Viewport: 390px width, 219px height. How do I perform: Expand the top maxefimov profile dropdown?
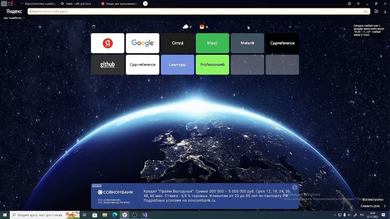[14, 18]
